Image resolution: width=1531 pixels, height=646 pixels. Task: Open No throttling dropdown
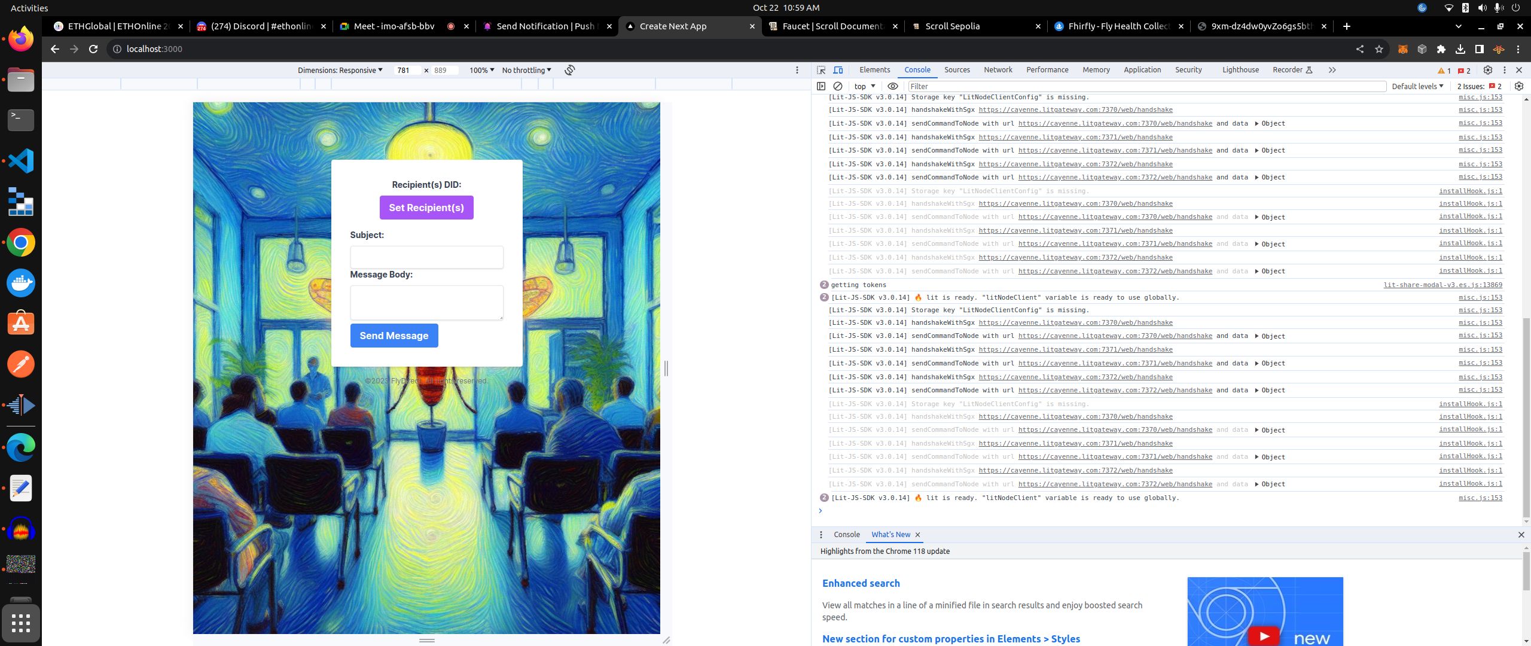(x=526, y=70)
